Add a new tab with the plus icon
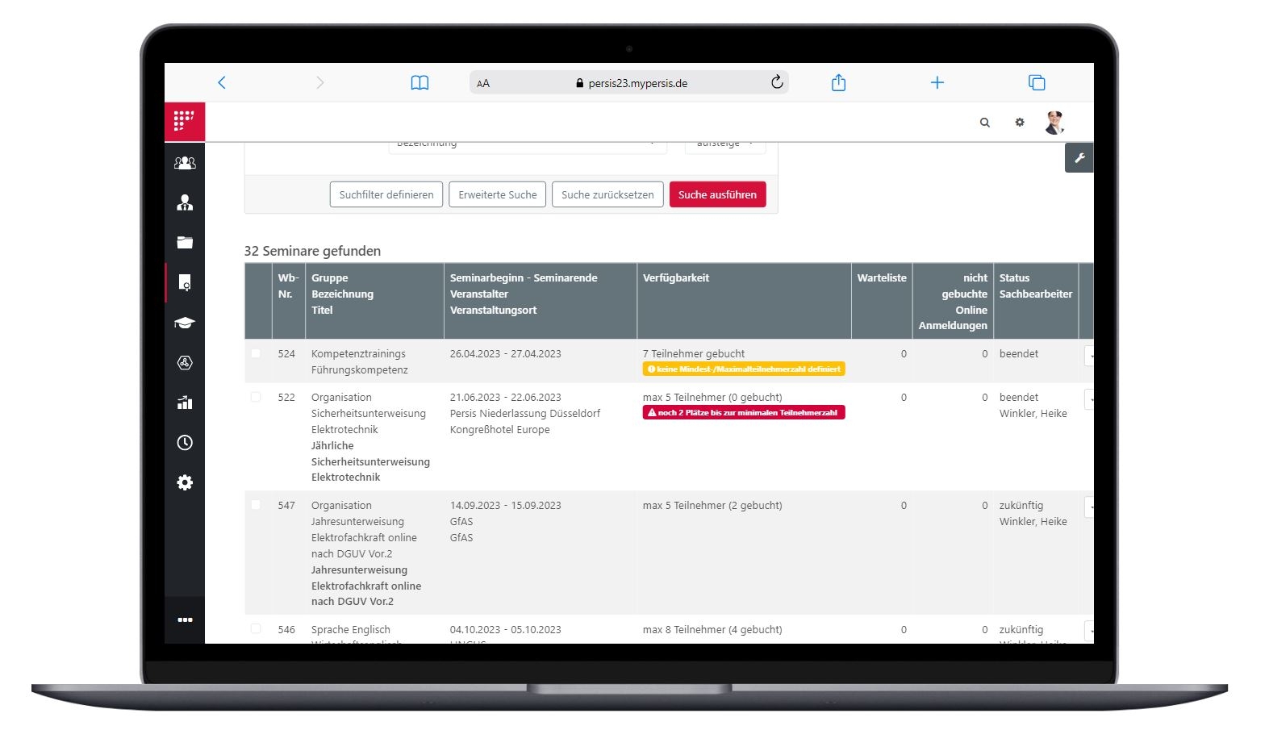Screen dimensions: 1269x730 (x=937, y=82)
